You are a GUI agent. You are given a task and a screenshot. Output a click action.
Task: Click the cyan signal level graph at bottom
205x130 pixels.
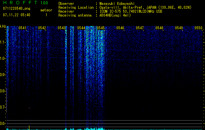104,129
